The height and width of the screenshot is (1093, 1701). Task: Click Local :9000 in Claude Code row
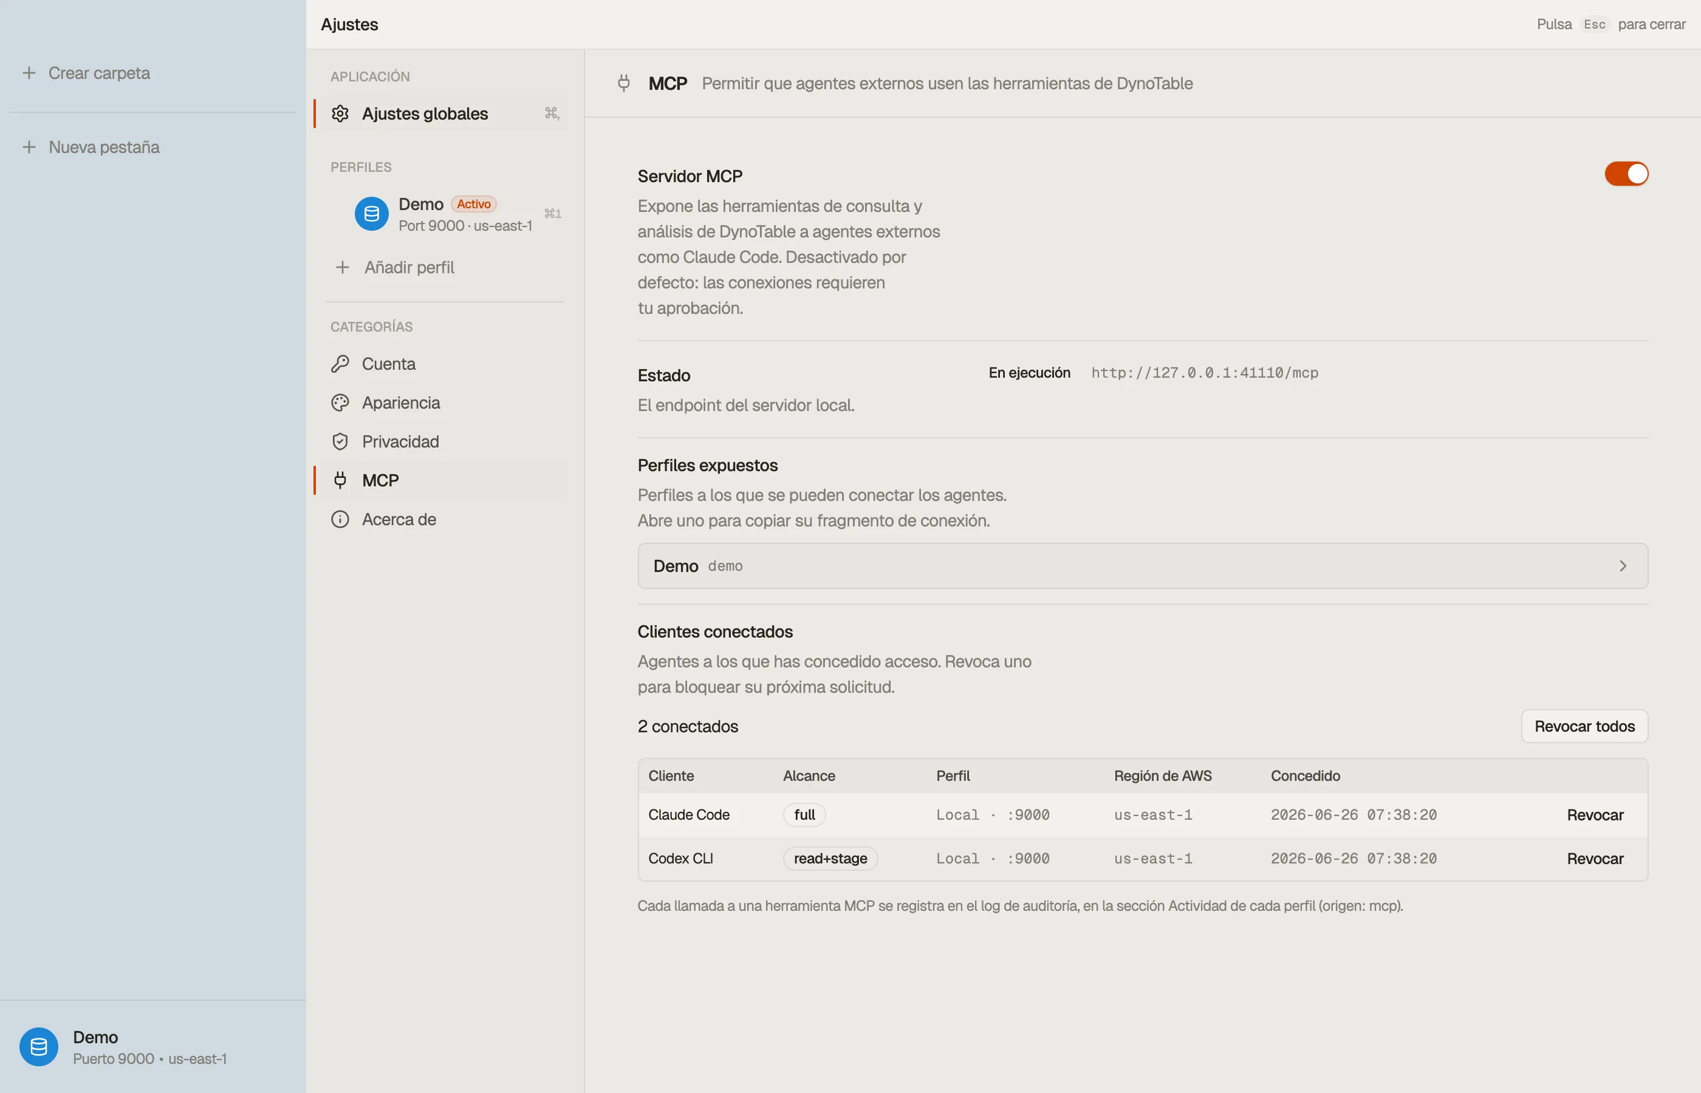click(x=993, y=815)
